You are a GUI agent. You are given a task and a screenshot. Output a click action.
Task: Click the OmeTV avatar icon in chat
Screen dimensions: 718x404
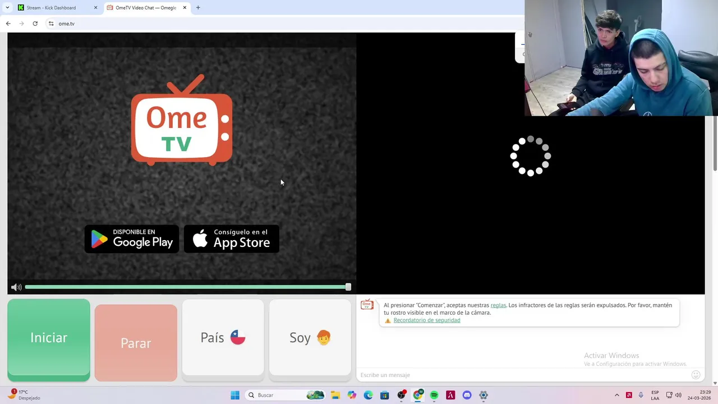click(x=367, y=305)
